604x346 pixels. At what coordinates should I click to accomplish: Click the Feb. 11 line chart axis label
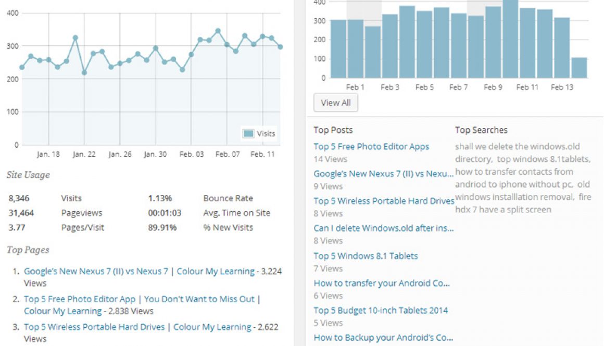262,155
